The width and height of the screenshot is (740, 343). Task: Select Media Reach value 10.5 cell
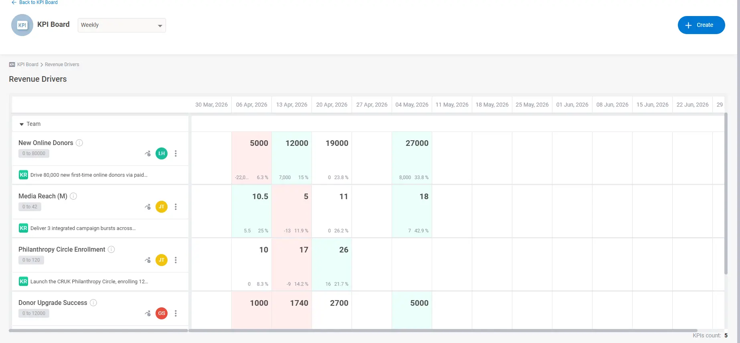252,211
